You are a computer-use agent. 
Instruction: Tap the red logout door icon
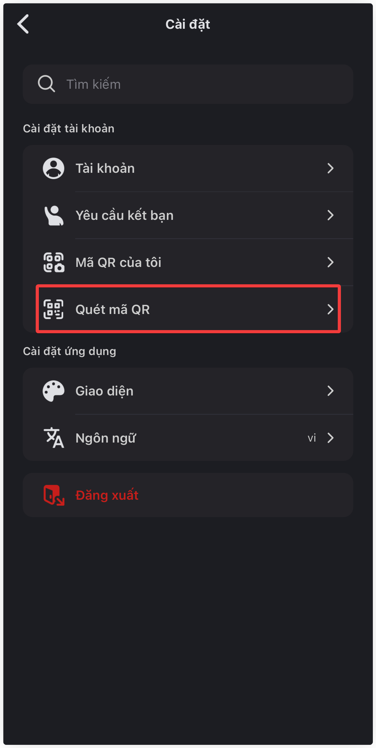(54, 495)
